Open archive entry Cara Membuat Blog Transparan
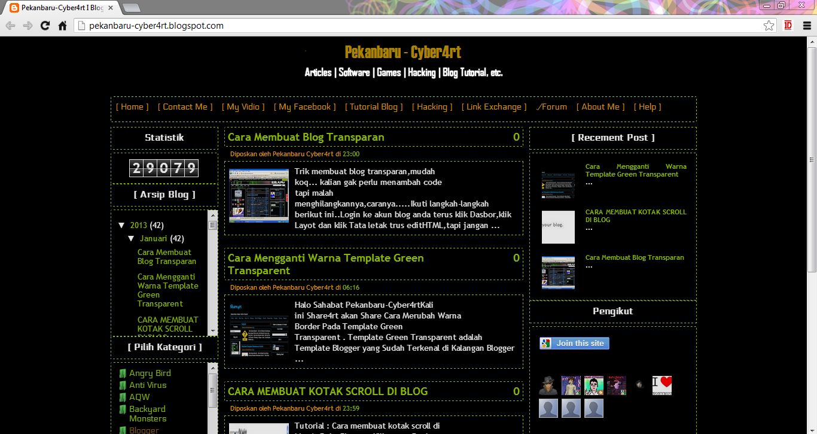The height and width of the screenshot is (434, 817). [166, 257]
